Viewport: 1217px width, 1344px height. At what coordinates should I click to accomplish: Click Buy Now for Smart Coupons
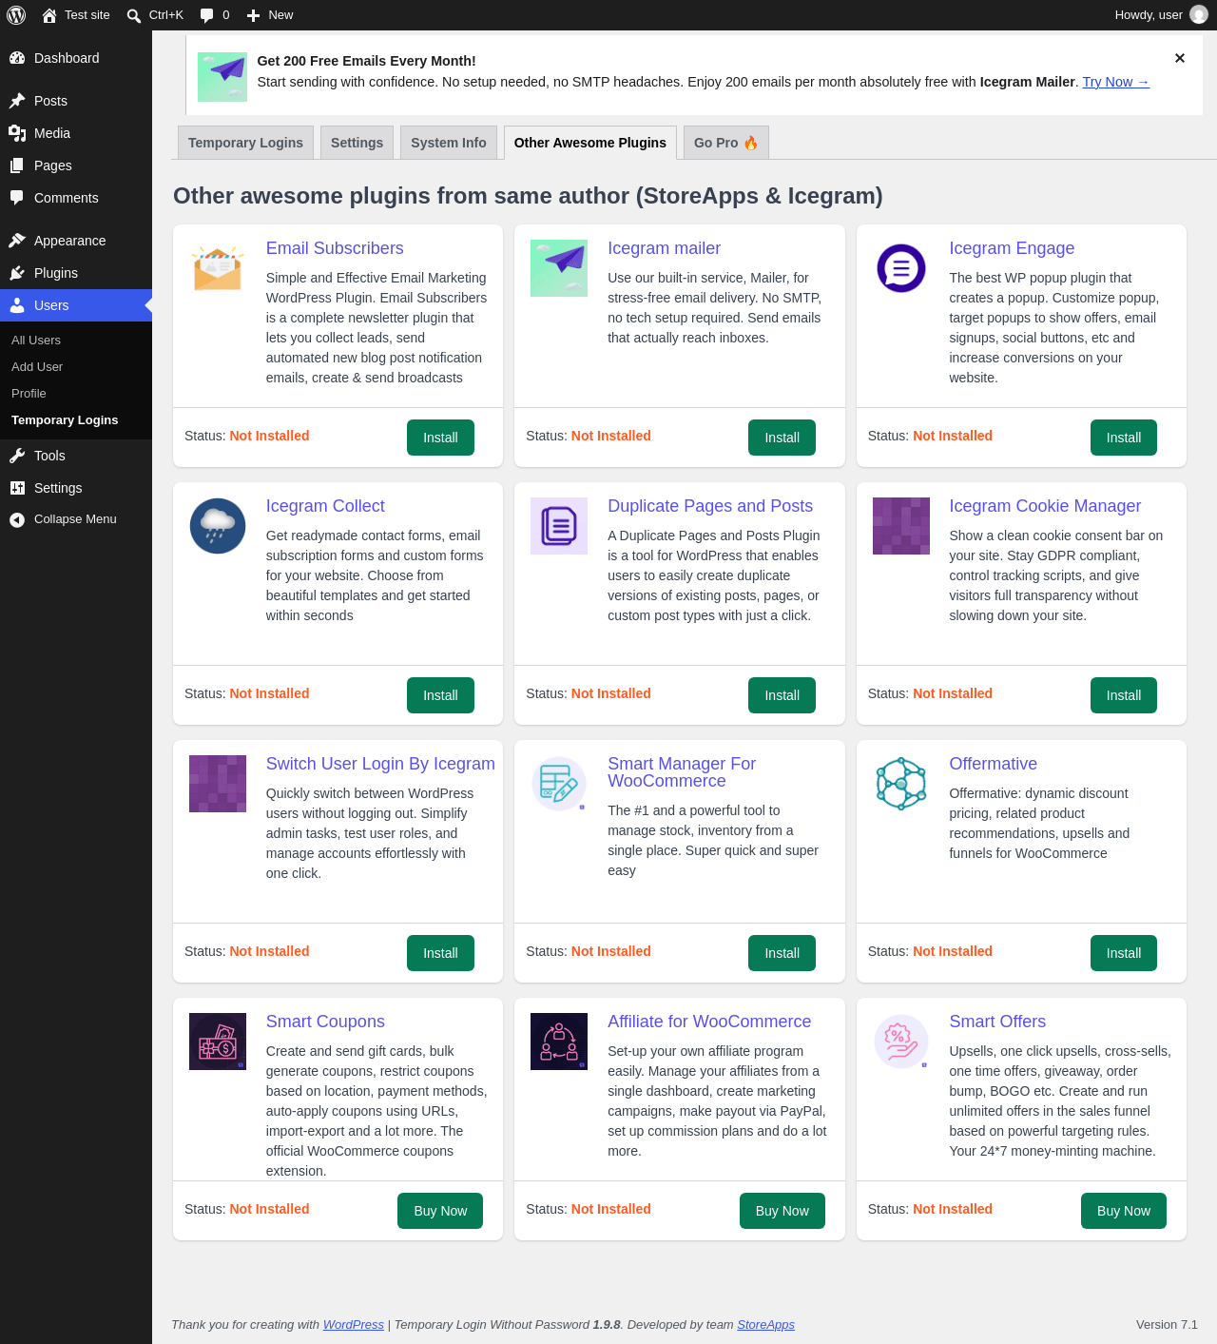tap(440, 1211)
